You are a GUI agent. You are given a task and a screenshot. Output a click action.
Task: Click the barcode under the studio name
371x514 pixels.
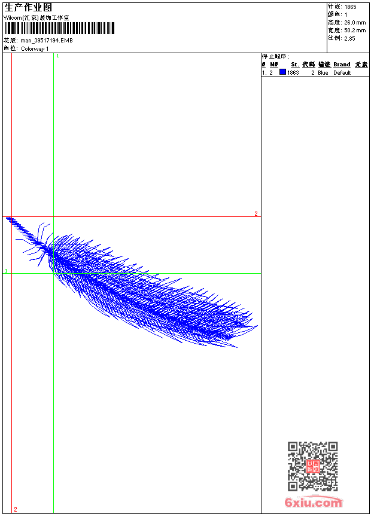(59, 28)
